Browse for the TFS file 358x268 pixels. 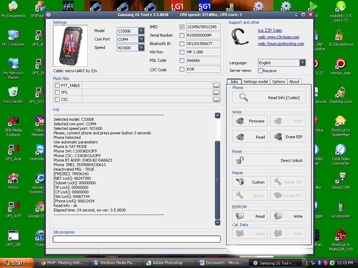216,92
